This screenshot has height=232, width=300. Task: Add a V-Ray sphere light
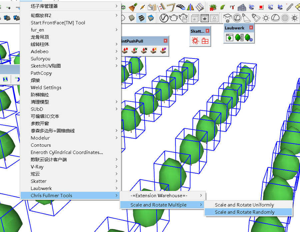click(237, 18)
